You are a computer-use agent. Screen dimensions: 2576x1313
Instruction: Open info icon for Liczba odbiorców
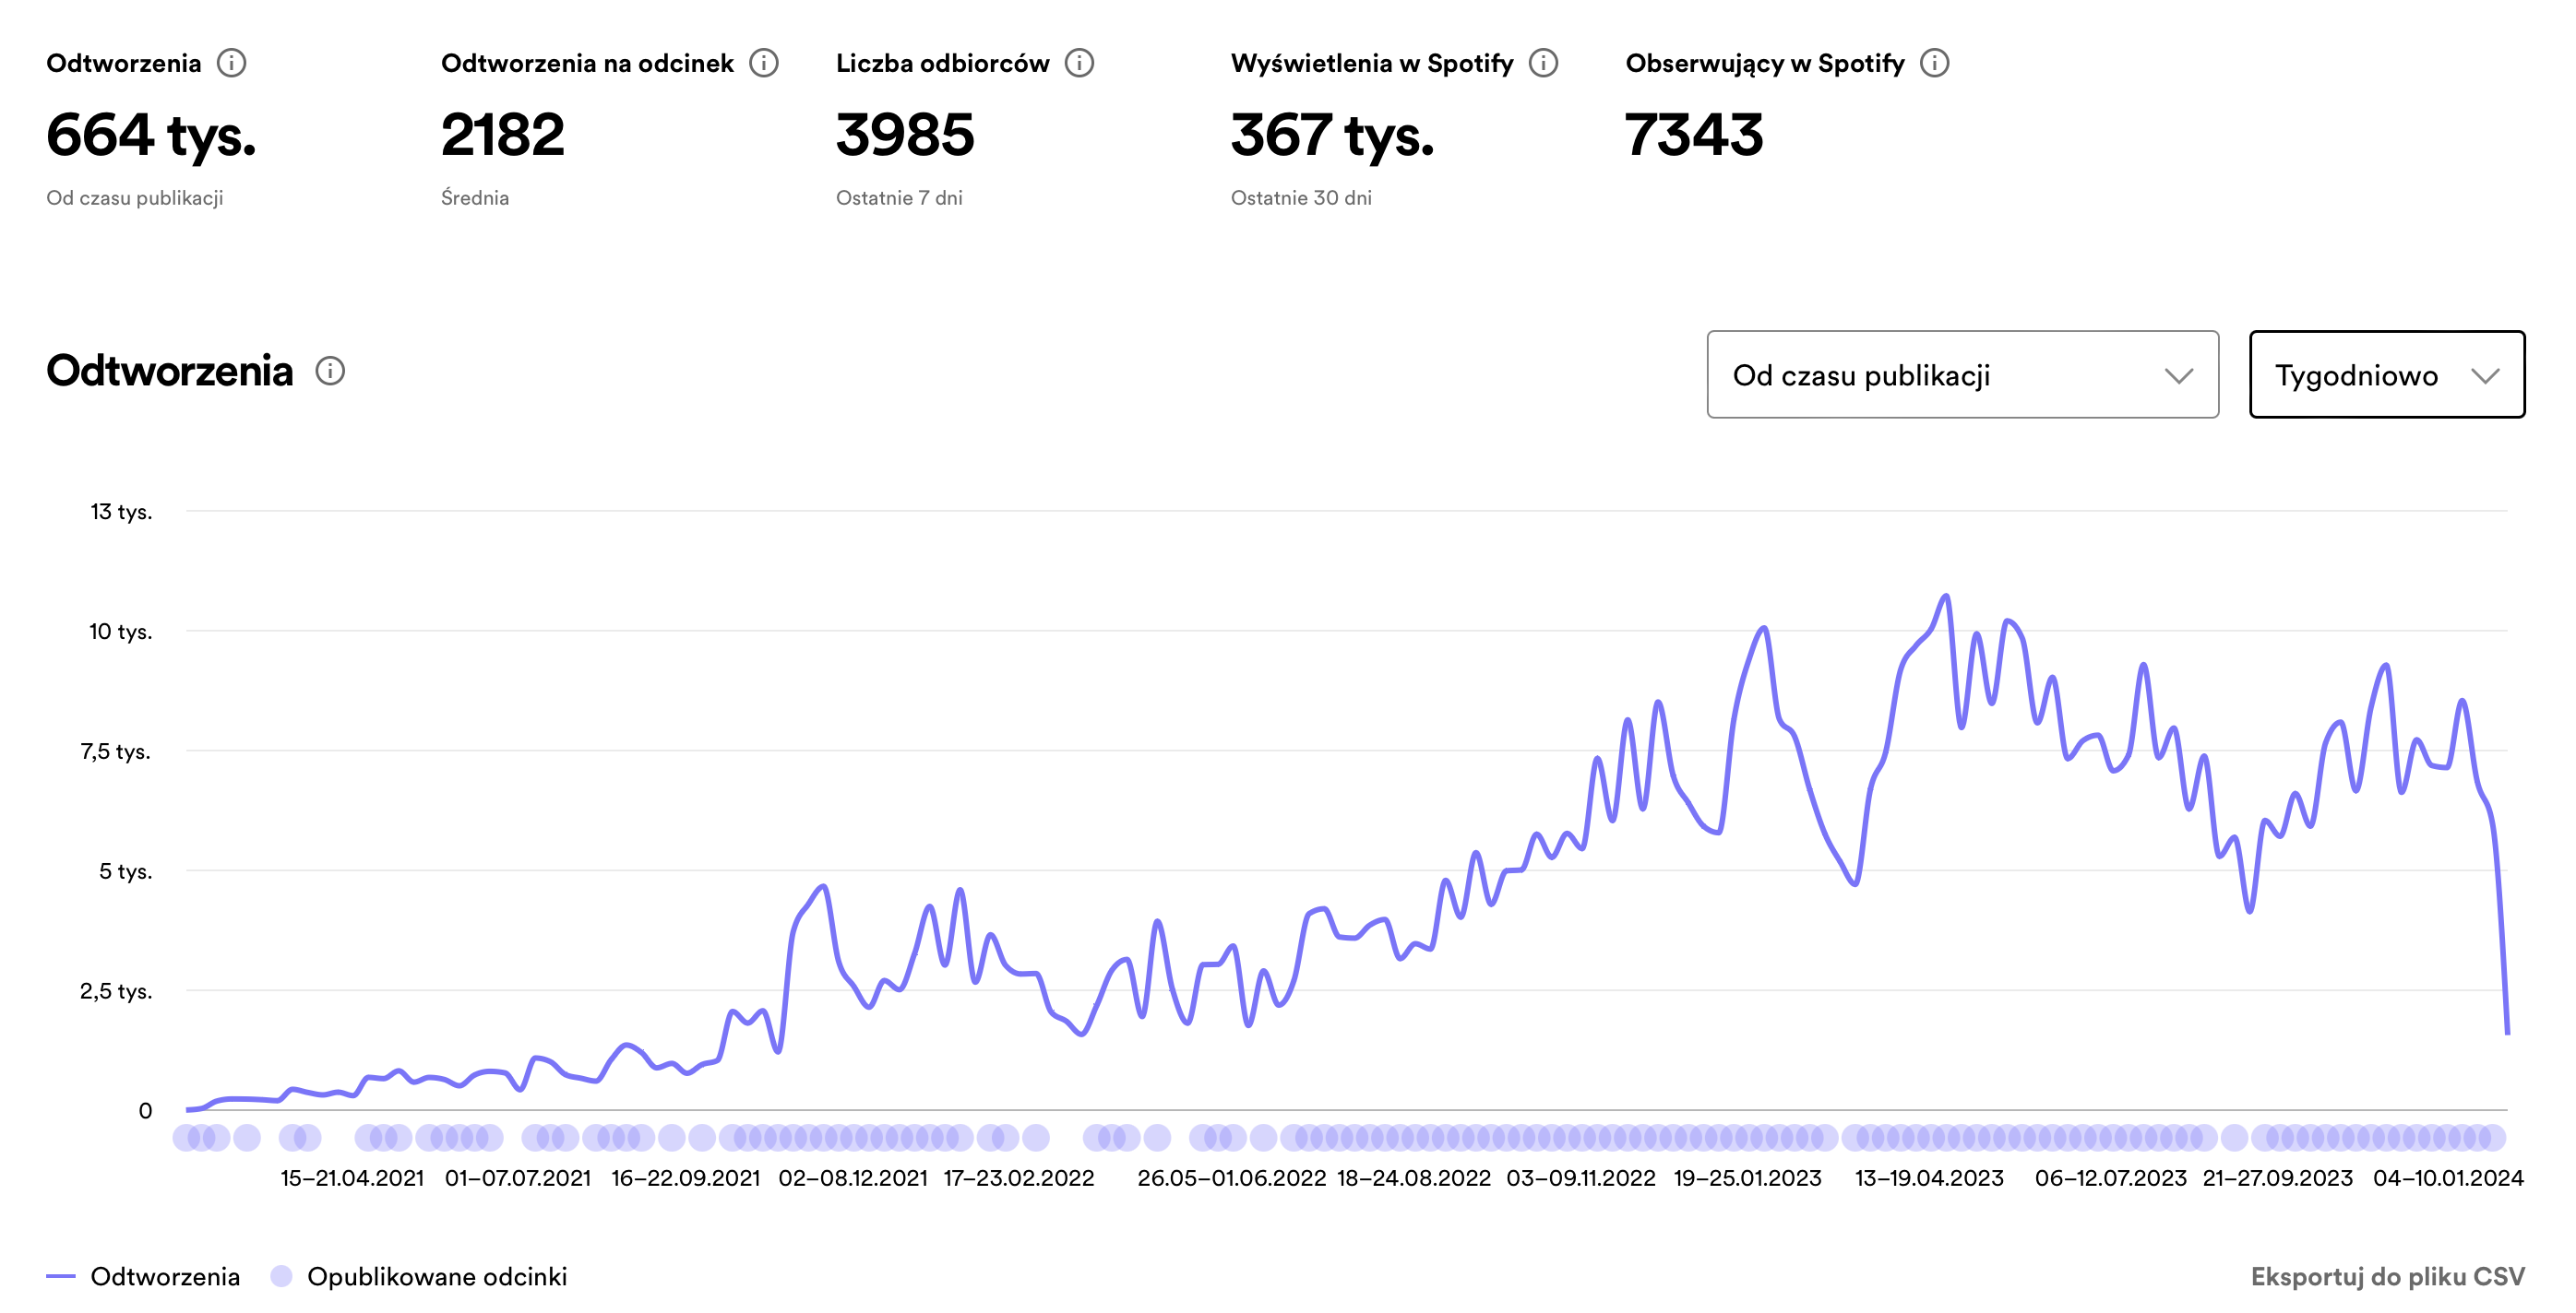tap(1079, 64)
